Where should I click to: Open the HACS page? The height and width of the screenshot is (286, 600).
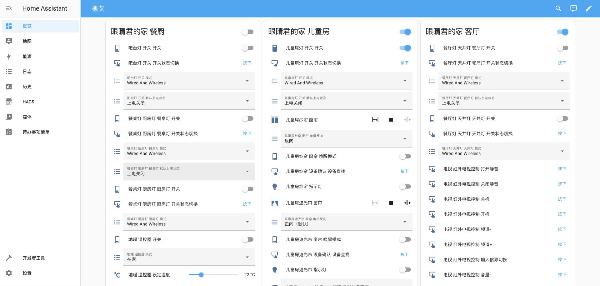click(x=40, y=102)
